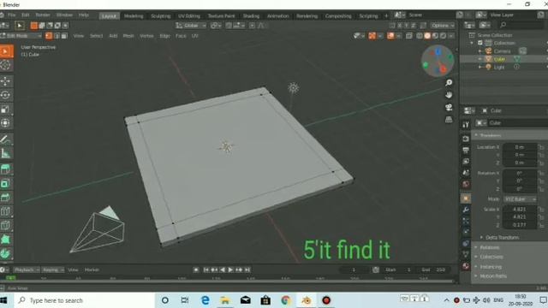The height and width of the screenshot is (308, 548).
Task: Expand the Instancing panel
Action: [x=491, y=267]
